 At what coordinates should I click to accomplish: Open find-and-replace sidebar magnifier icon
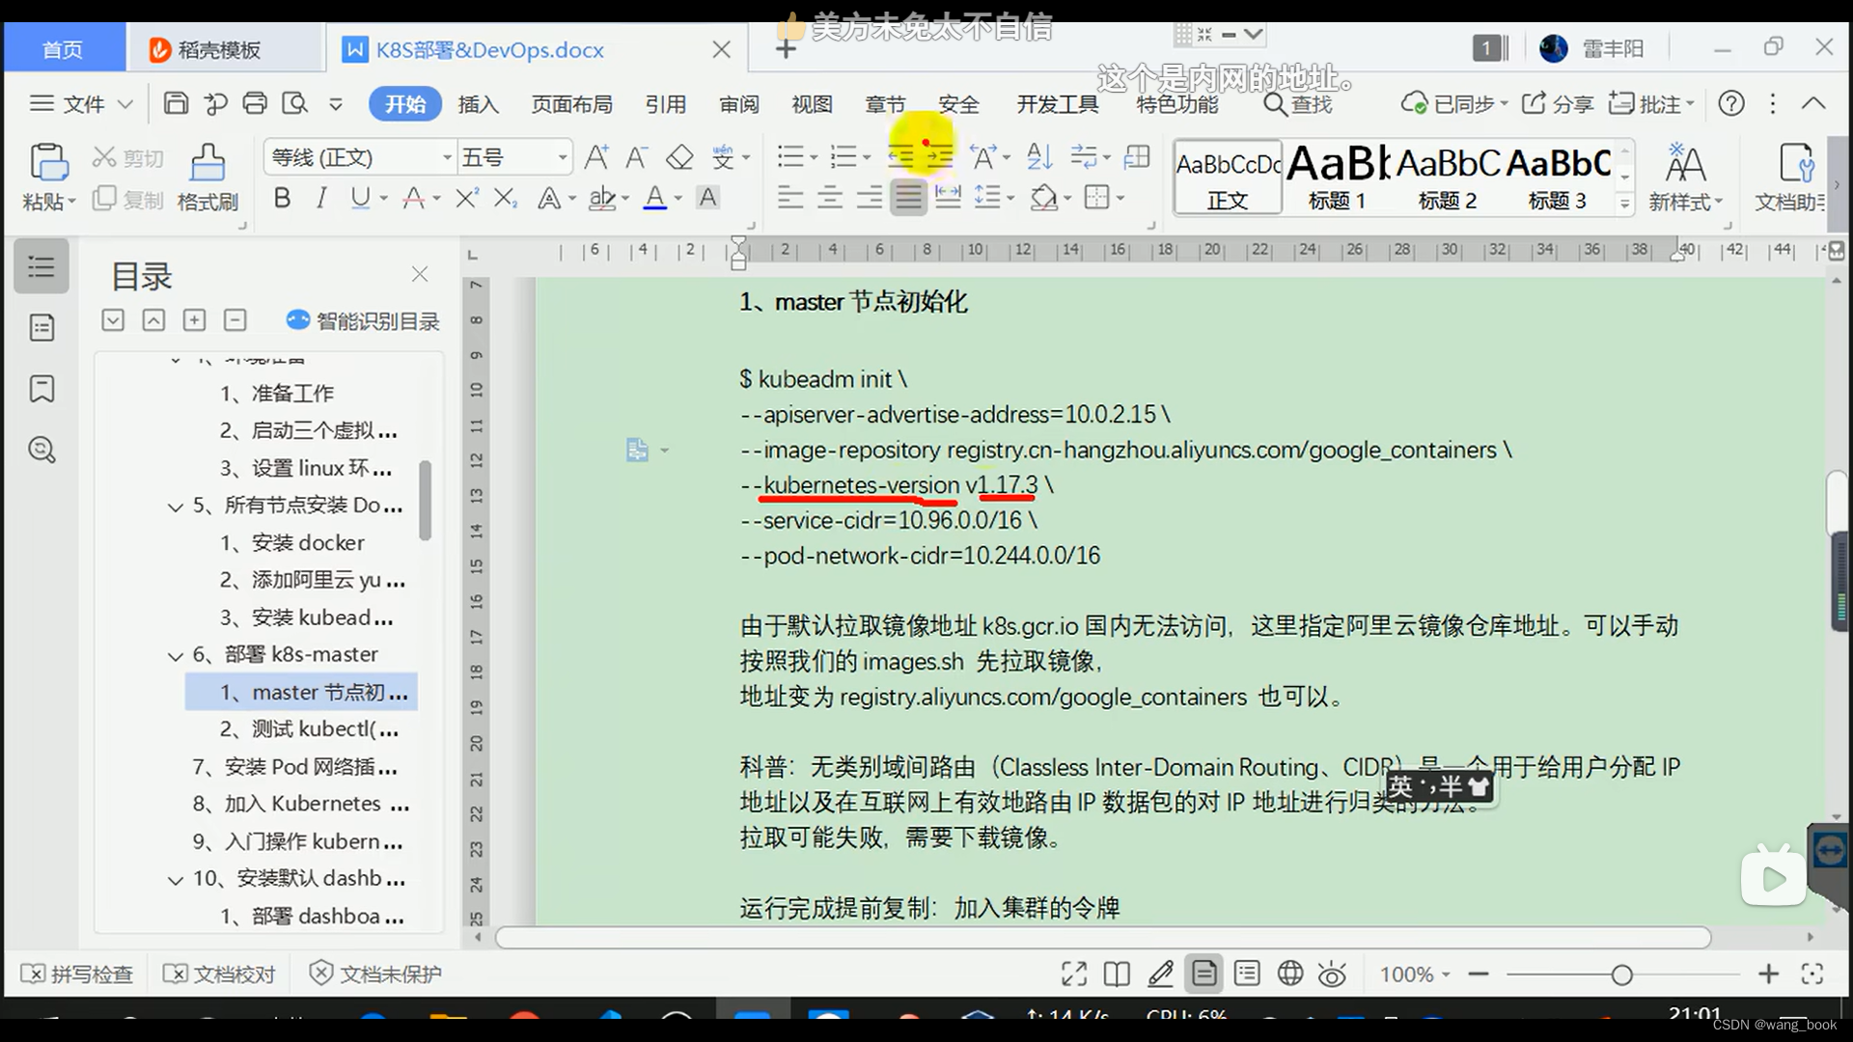[x=41, y=450]
